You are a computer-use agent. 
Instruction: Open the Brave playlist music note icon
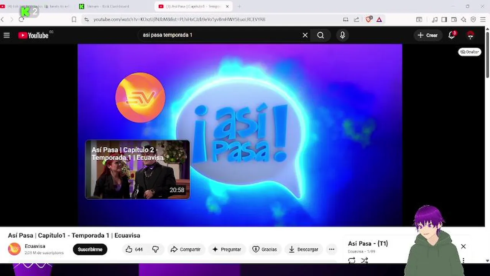435,19
